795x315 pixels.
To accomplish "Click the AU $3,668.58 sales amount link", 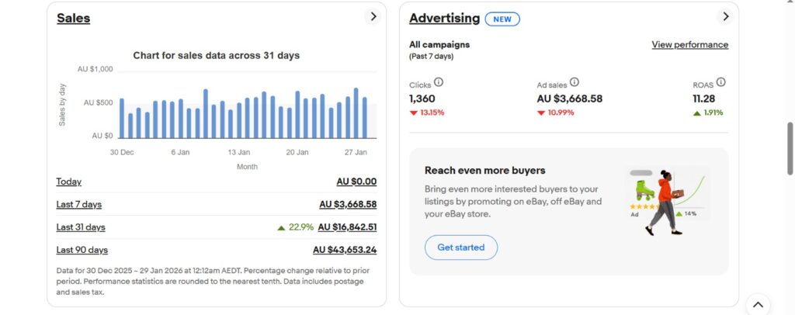I will pyautogui.click(x=348, y=204).
